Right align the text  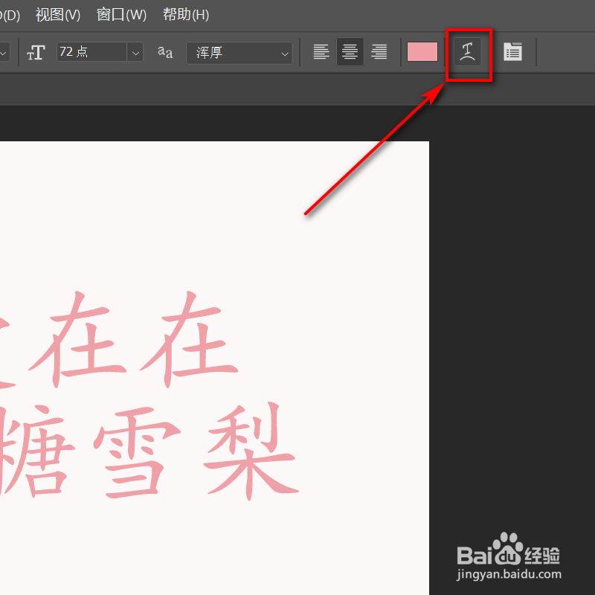(x=379, y=52)
